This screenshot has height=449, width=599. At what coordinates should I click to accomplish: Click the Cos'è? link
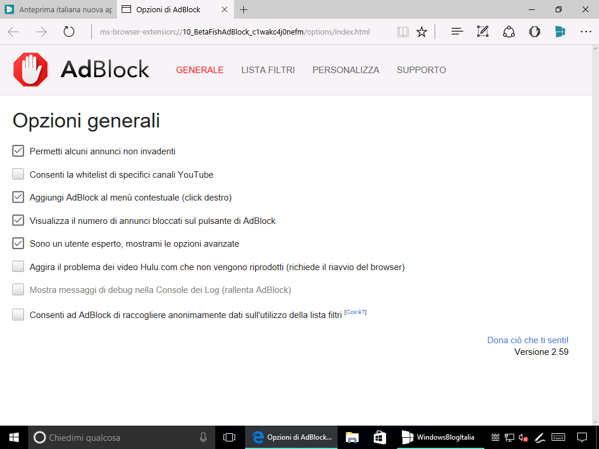[x=355, y=312]
